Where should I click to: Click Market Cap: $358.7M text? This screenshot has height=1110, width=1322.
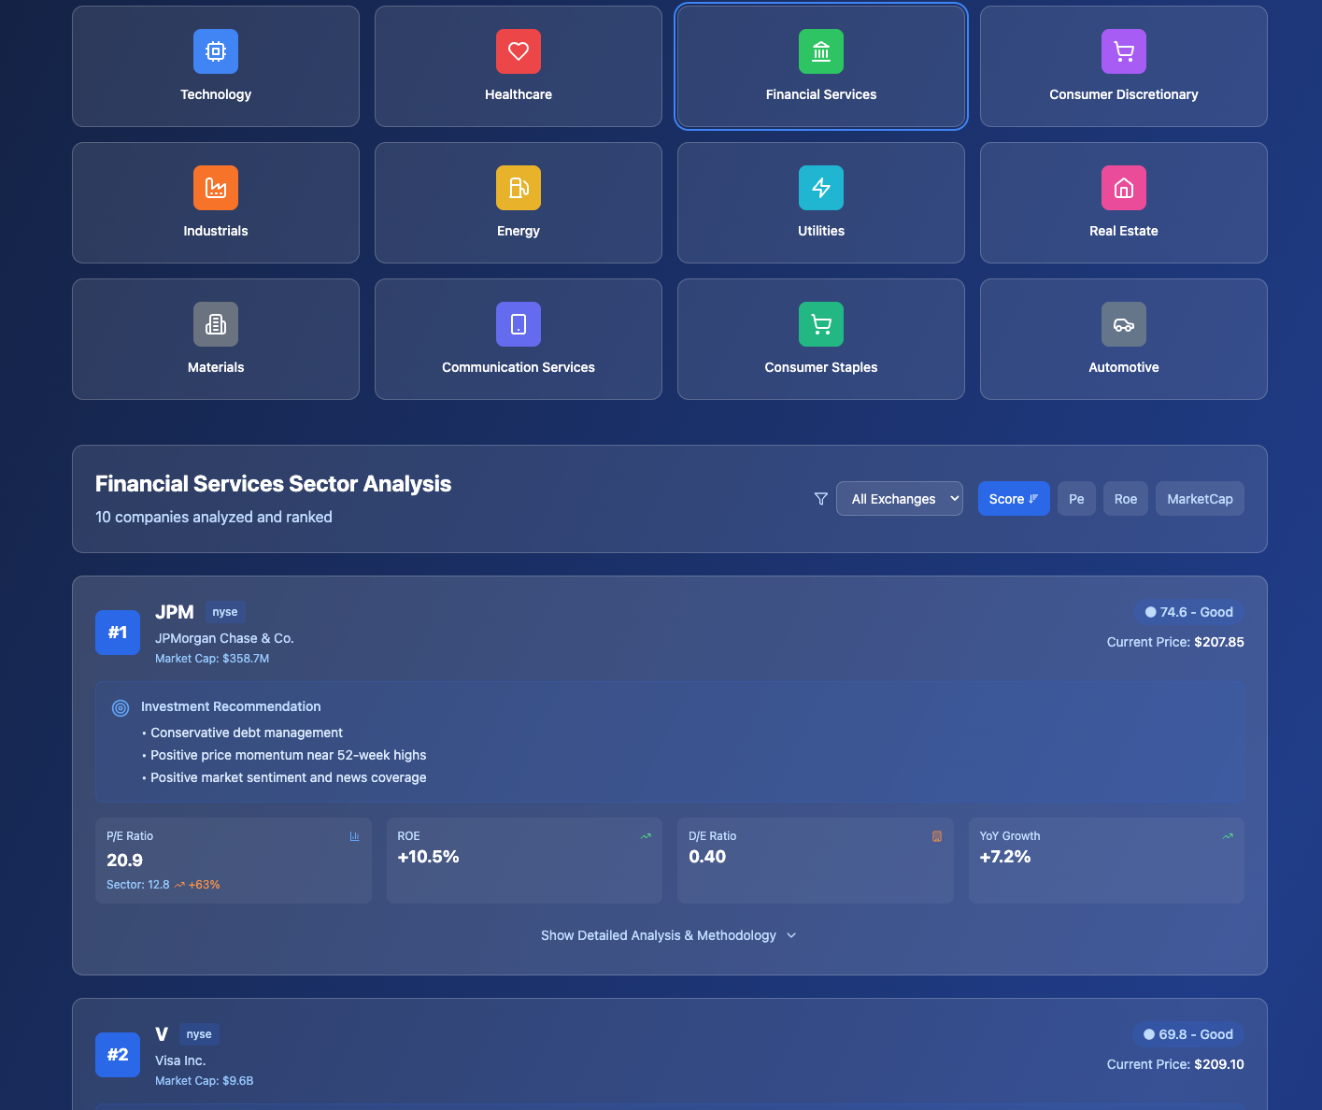tap(212, 659)
